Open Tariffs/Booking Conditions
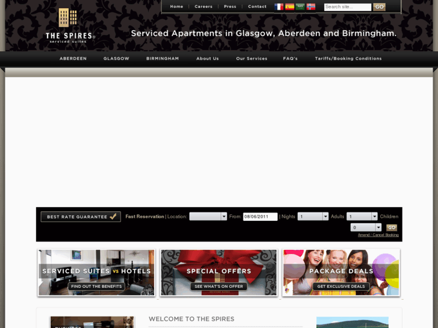438x328 pixels. tap(348, 58)
